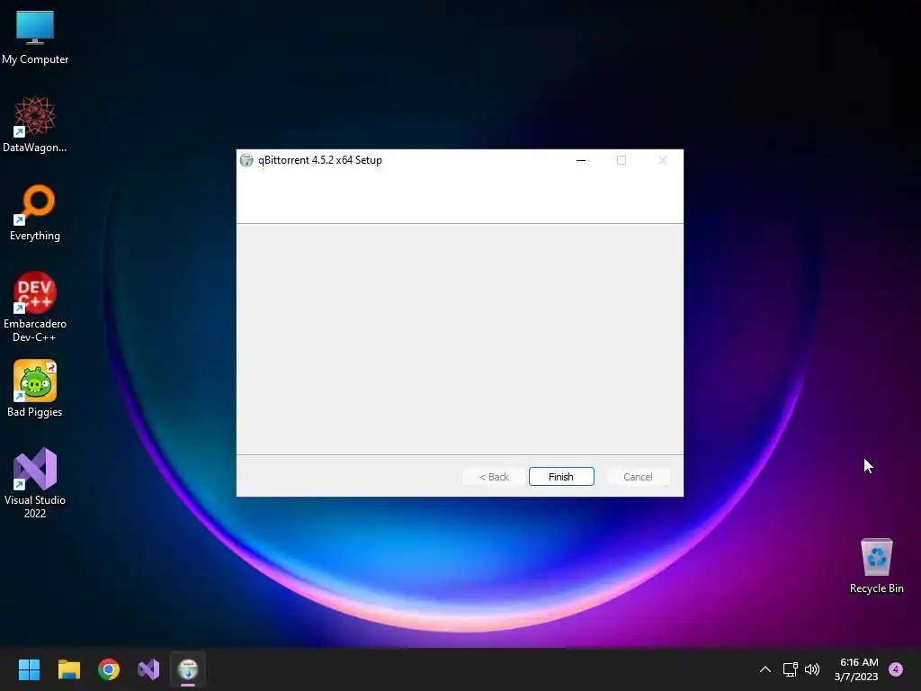Click the qBittorrent installer title bar icon

[x=246, y=160]
